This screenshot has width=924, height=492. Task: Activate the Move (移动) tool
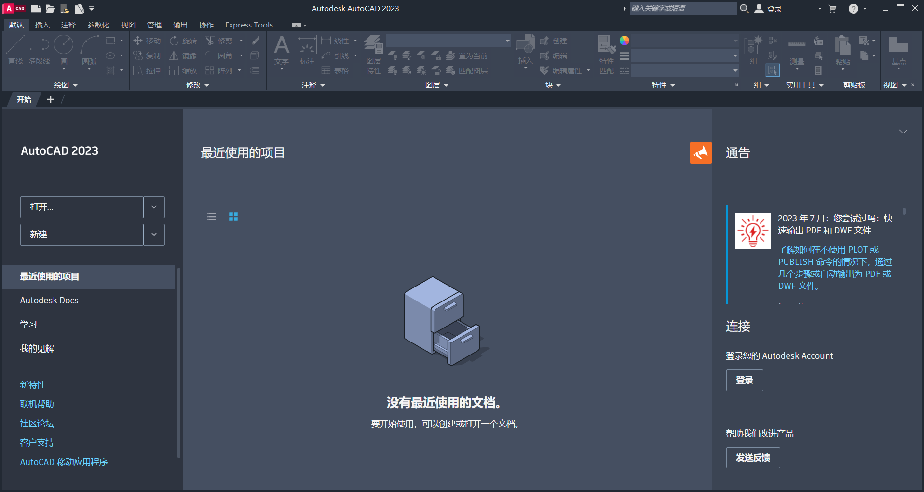point(147,41)
